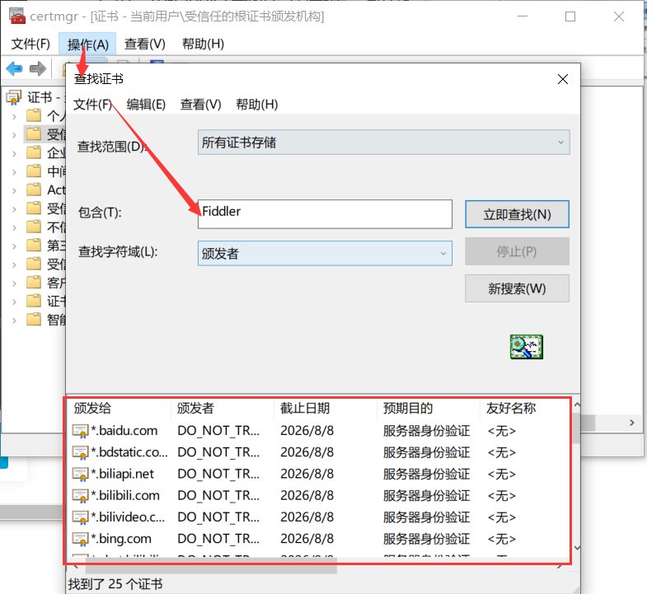647x594 pixels.
Task: Expand the 个人 folder in tree
Action: pos(14,116)
